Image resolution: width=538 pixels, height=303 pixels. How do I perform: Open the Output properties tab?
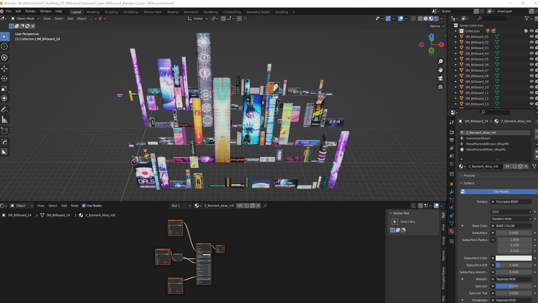tap(452, 140)
